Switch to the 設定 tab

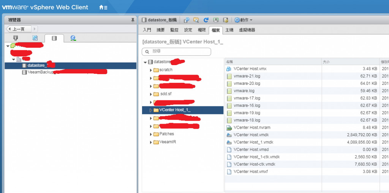tap(188, 30)
